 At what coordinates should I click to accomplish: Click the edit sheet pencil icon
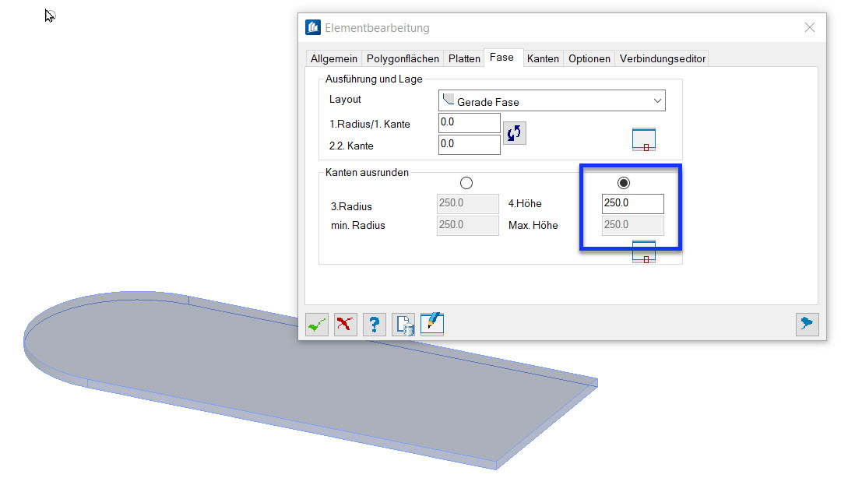(x=432, y=325)
